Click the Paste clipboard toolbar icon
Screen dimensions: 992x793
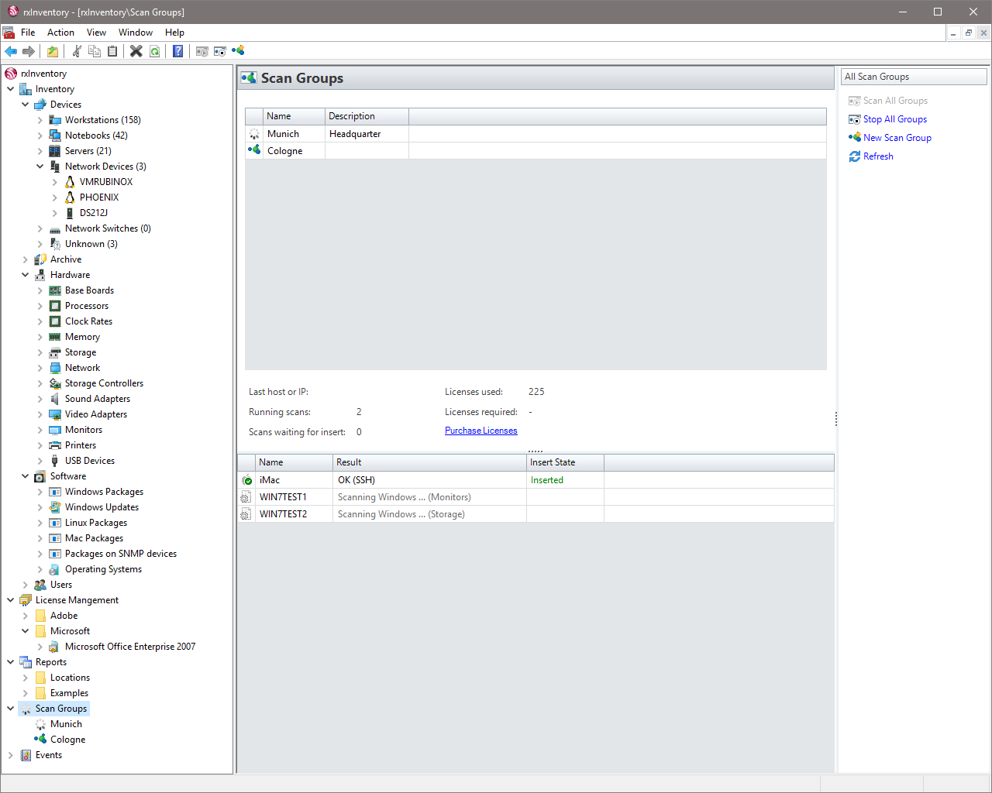click(112, 51)
